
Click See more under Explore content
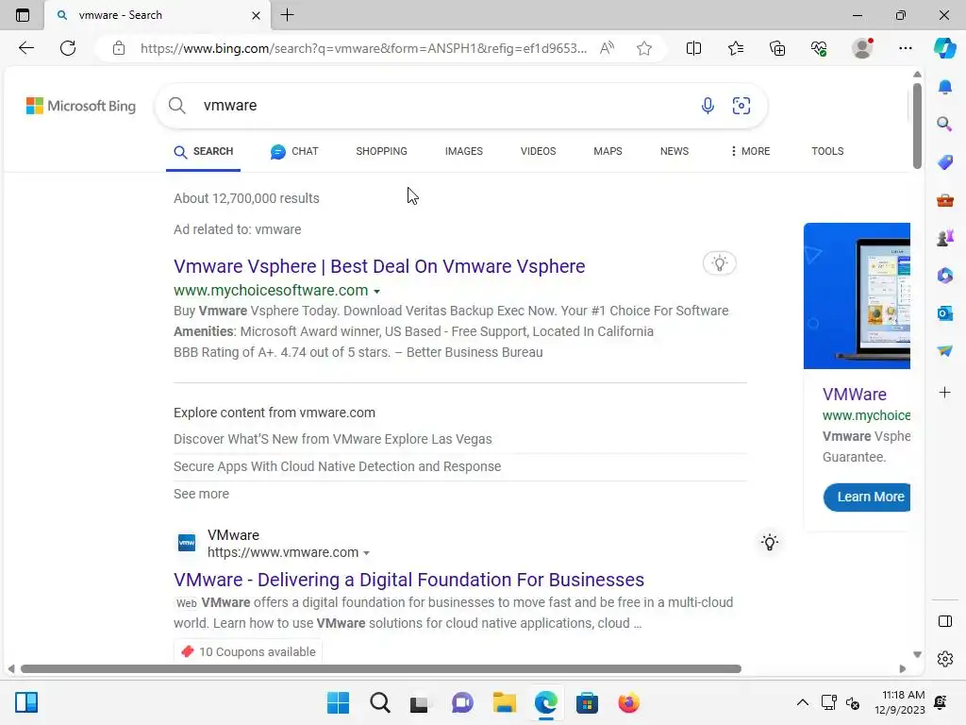click(202, 494)
